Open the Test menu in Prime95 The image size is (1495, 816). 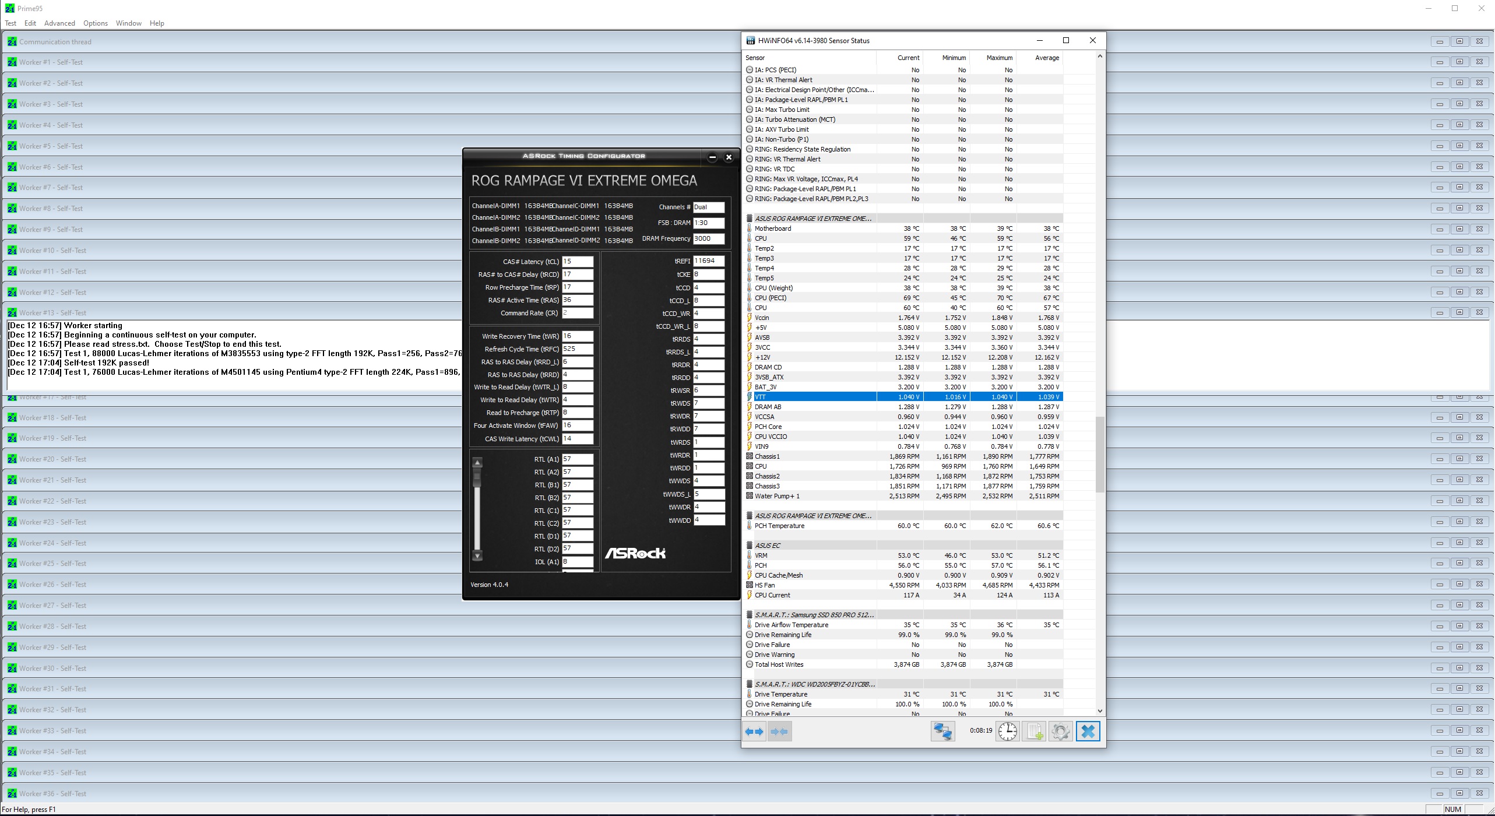pyautogui.click(x=10, y=23)
